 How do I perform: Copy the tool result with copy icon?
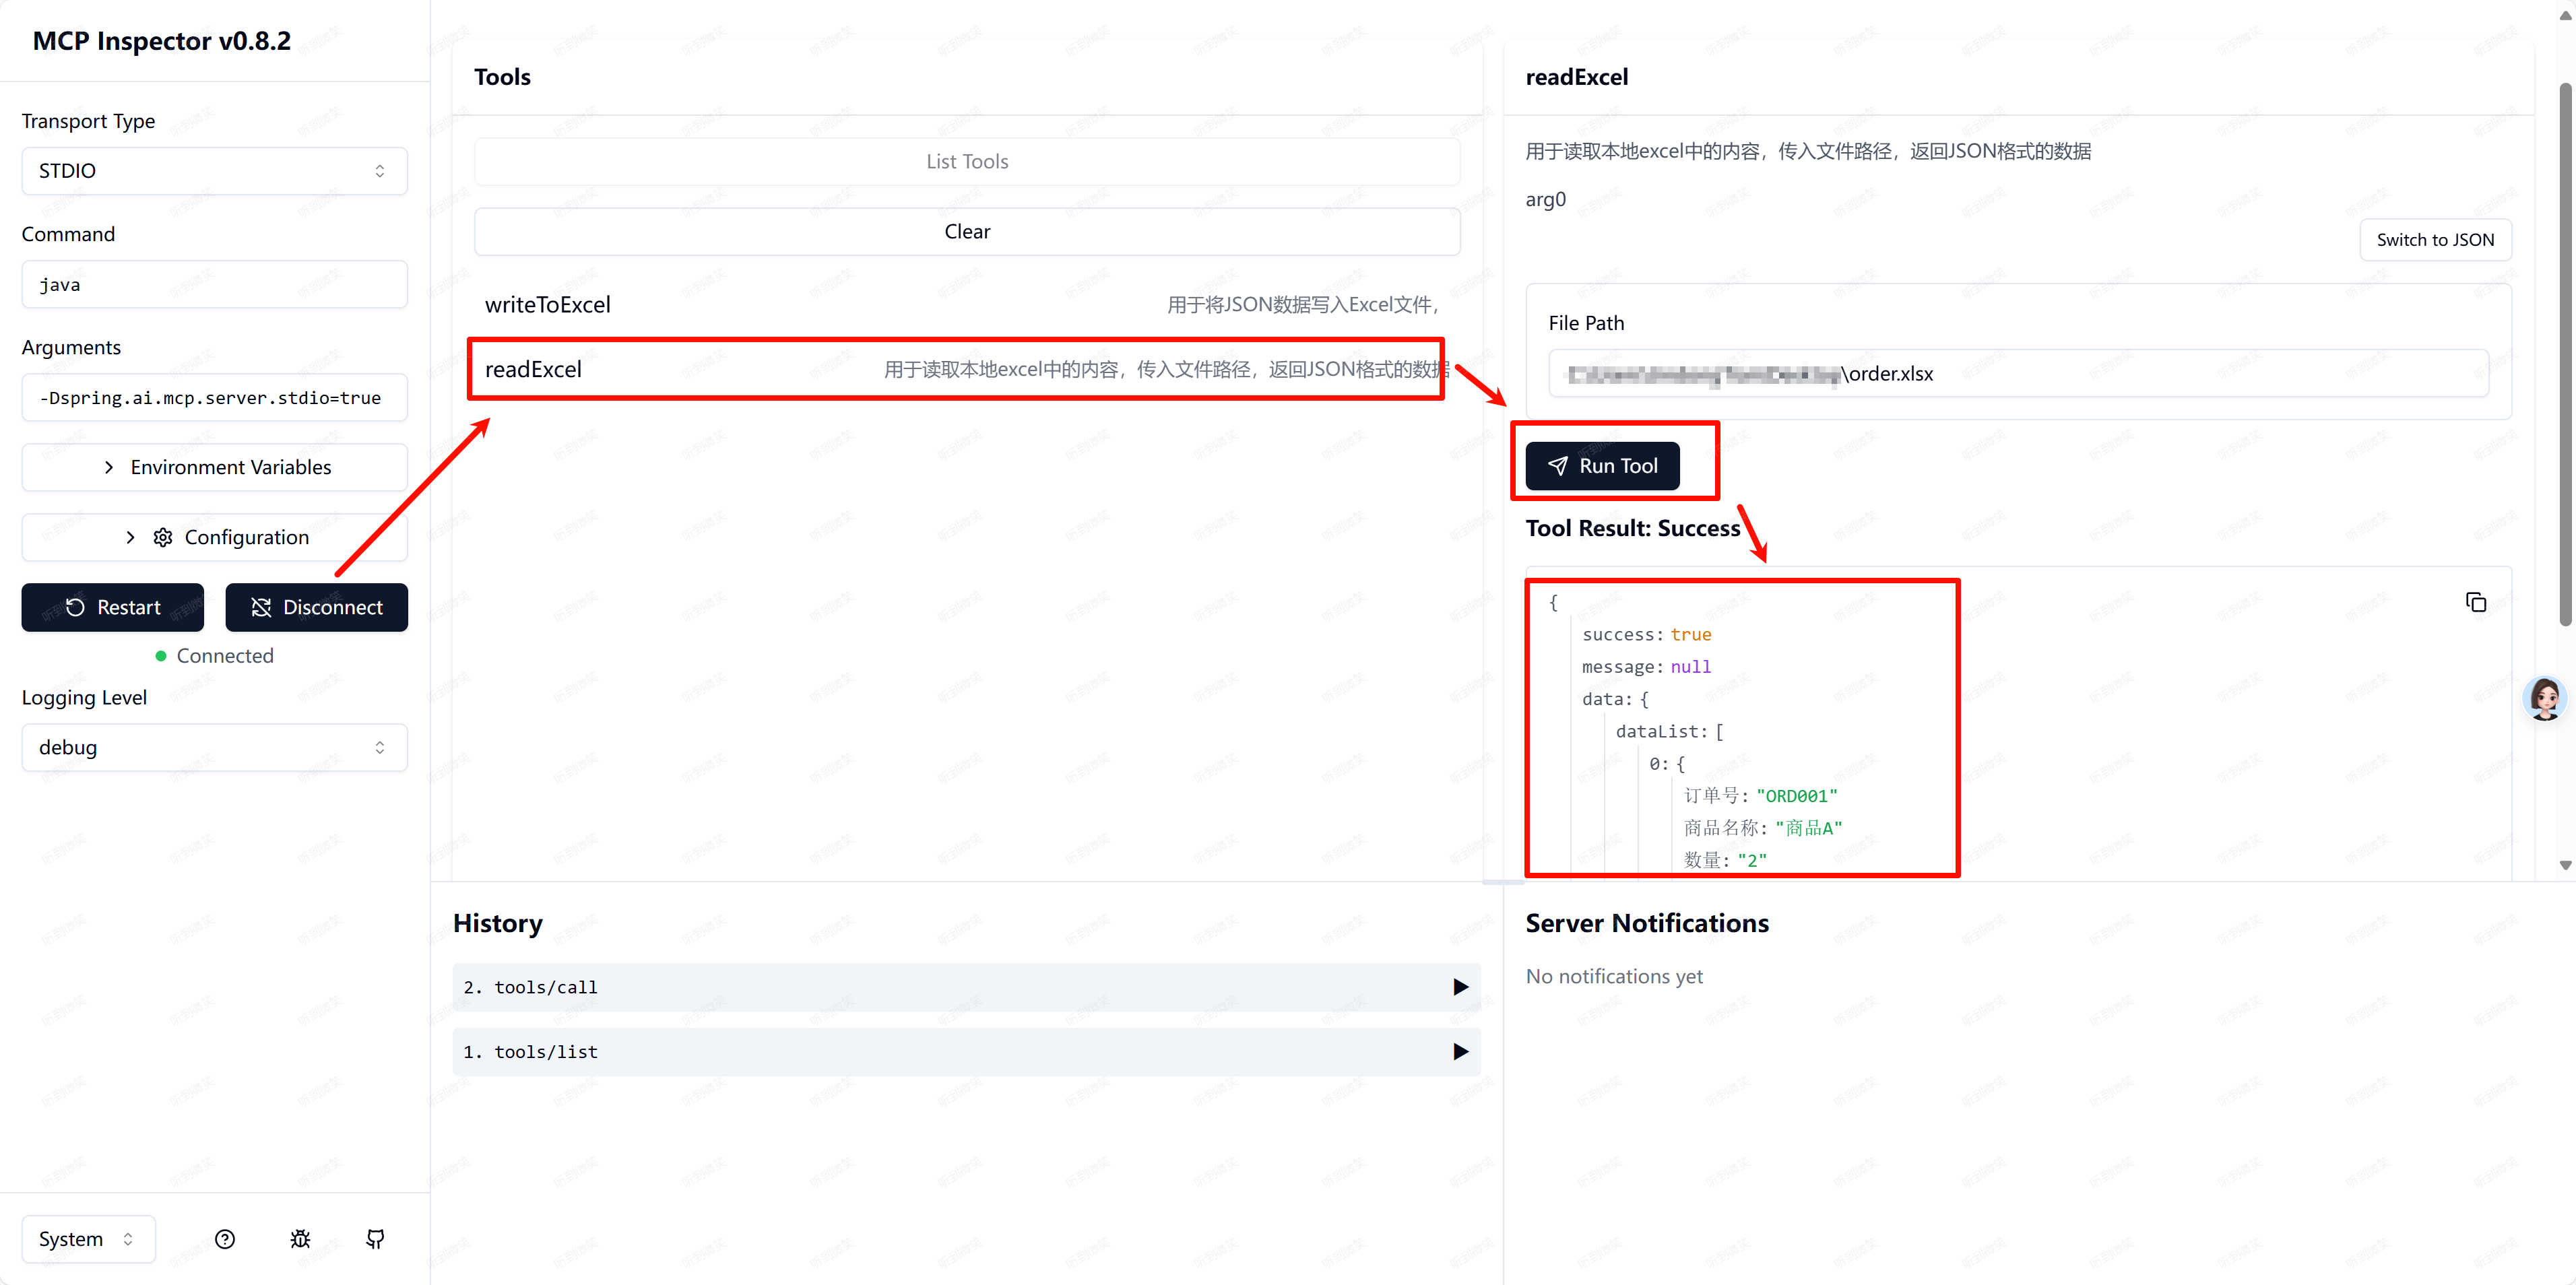coord(2475,602)
